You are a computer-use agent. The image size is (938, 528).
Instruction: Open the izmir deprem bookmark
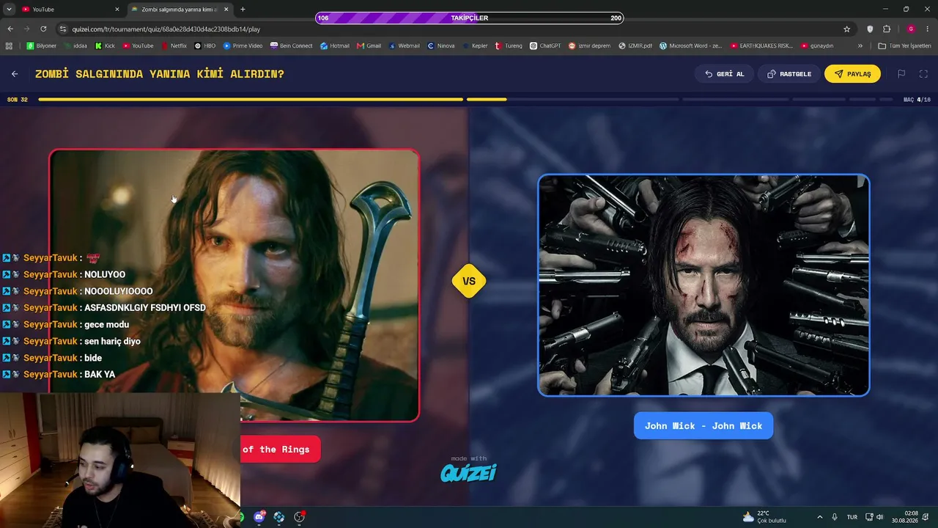(x=589, y=45)
